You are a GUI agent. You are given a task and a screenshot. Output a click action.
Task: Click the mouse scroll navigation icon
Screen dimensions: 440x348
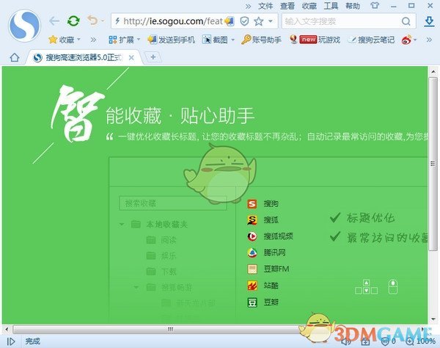[393, 287]
